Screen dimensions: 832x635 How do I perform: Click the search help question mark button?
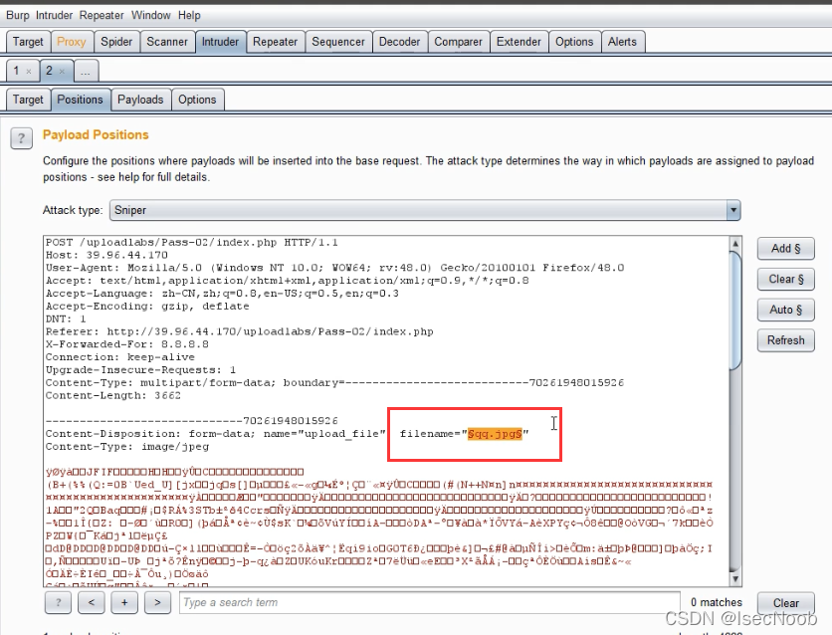click(58, 602)
